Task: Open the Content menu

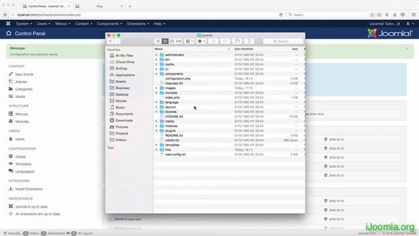Action: click(x=83, y=24)
